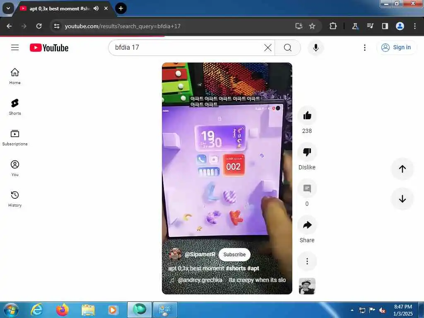
Task: Open the @SipamerR channel name
Action: click(200, 255)
